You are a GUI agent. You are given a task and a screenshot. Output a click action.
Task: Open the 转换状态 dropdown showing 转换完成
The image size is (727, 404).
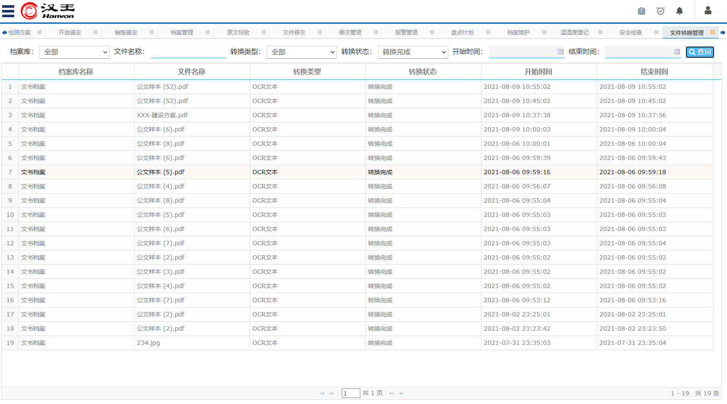[x=413, y=52]
